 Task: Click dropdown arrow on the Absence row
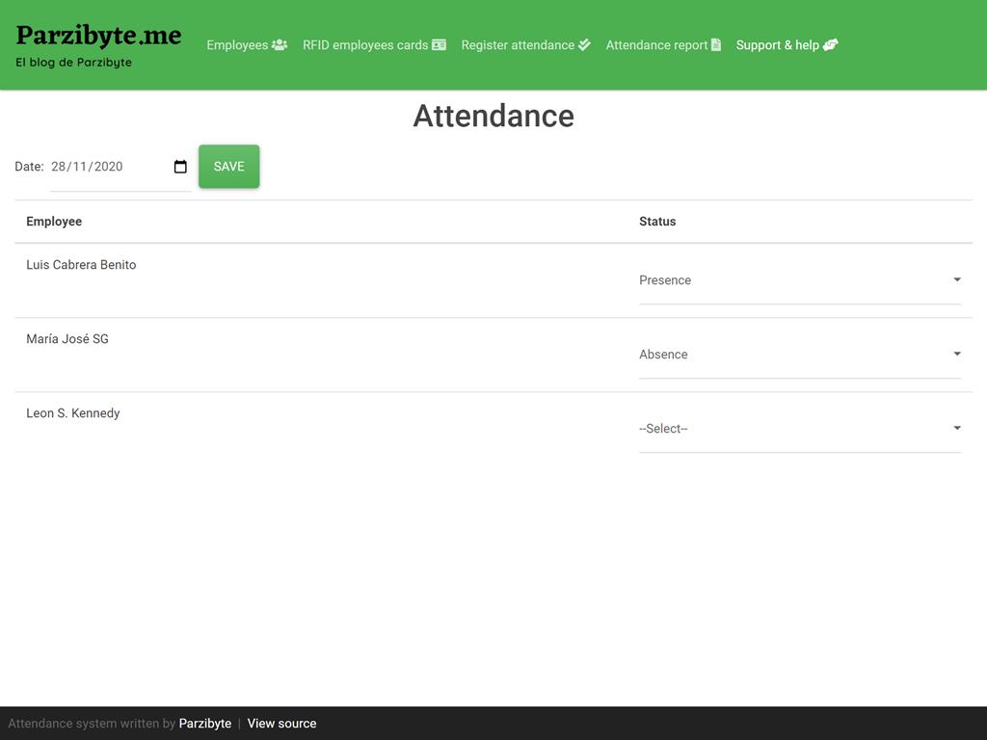pos(957,354)
